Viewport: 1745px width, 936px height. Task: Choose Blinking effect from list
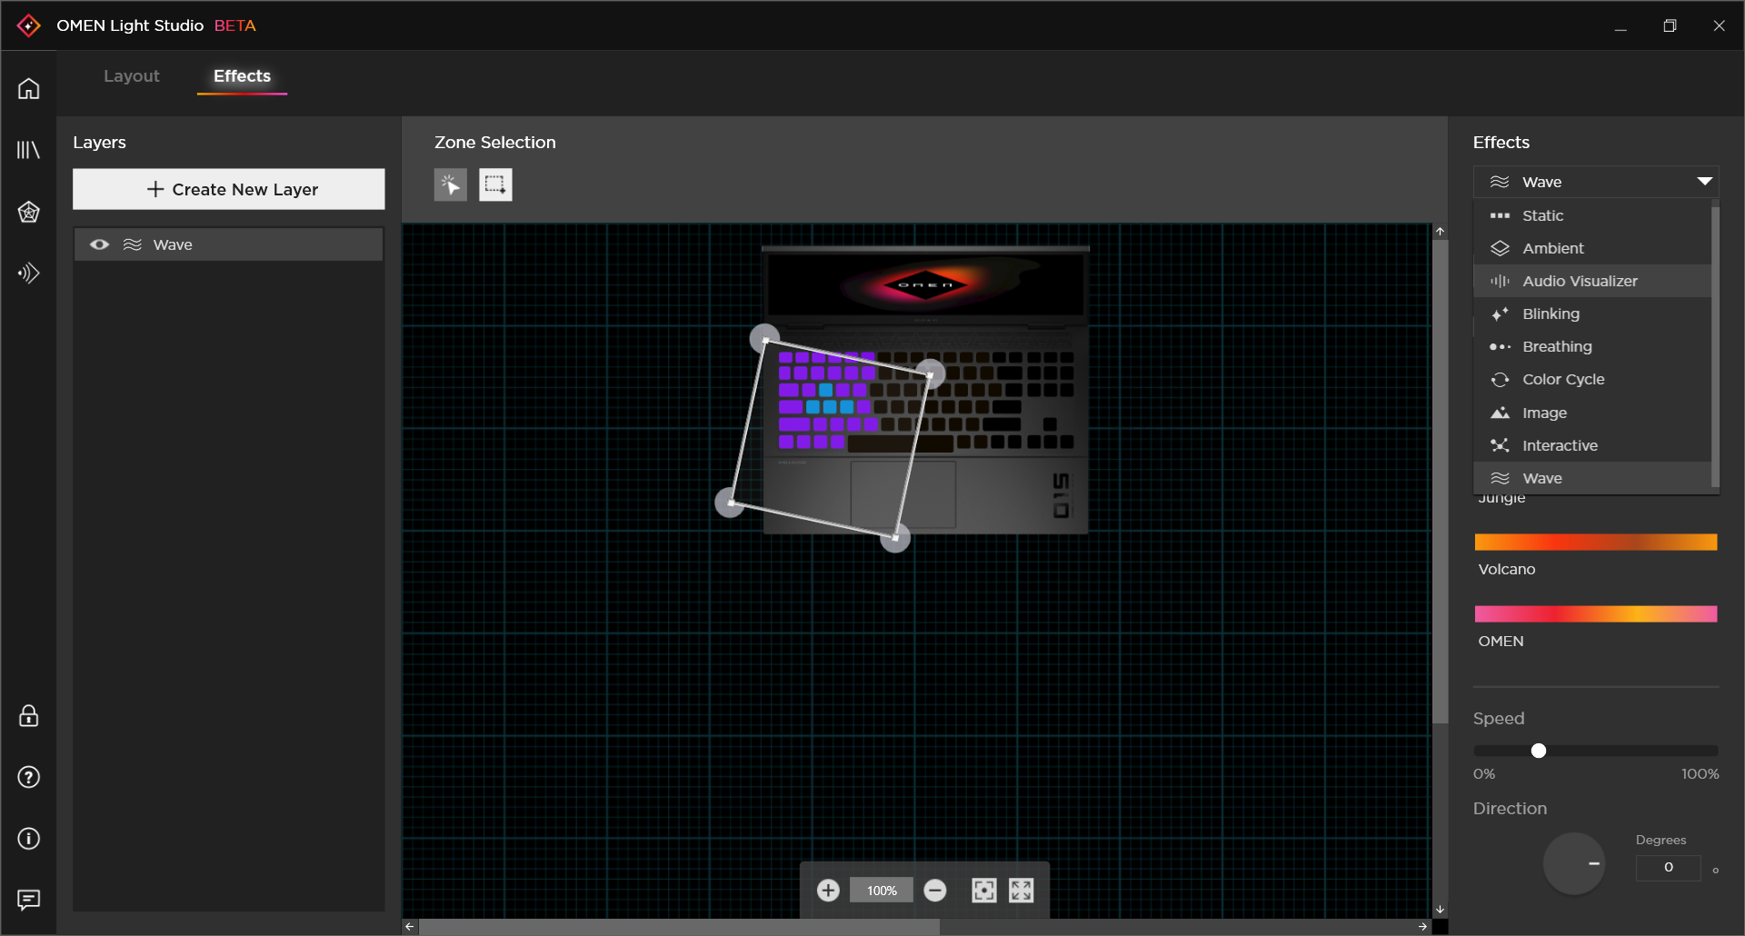coord(1592,314)
